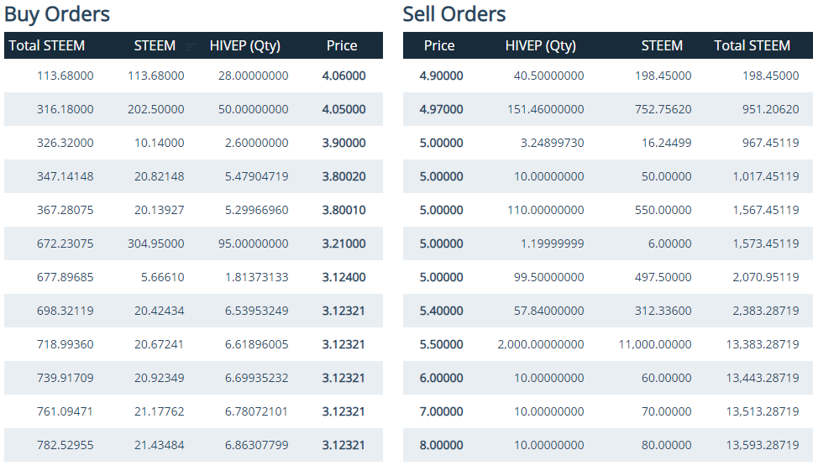Viewport: 813px width, 471px height.
Task: Click the total 718.99360 in Buy Orders
Action: (66, 344)
